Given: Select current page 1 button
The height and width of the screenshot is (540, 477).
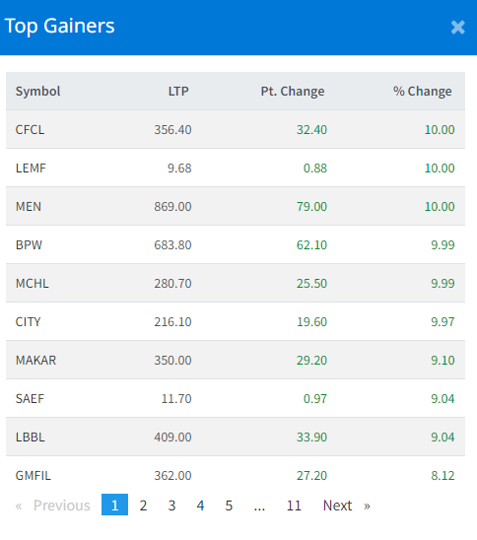Looking at the screenshot, I should tap(114, 505).
